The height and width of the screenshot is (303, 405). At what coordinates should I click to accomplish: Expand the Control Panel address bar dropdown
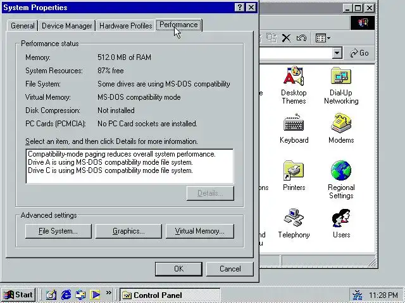(337, 53)
